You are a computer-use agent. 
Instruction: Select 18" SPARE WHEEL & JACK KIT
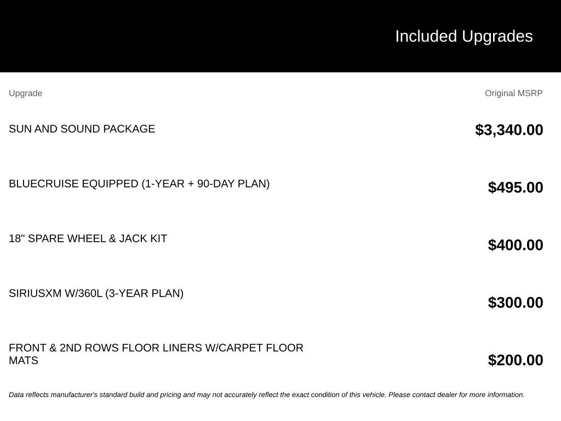(x=88, y=238)
